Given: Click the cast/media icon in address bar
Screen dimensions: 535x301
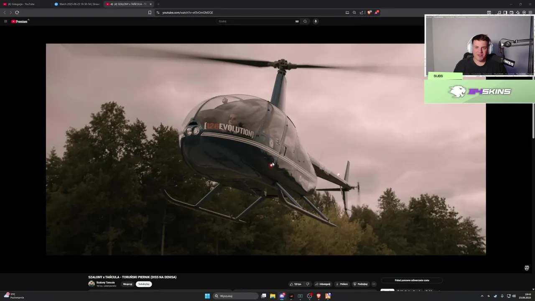Looking at the screenshot, I should tap(347, 13).
